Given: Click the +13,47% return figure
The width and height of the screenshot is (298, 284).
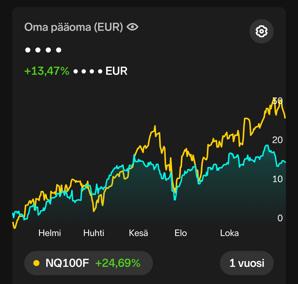Looking at the screenshot, I should point(47,71).
